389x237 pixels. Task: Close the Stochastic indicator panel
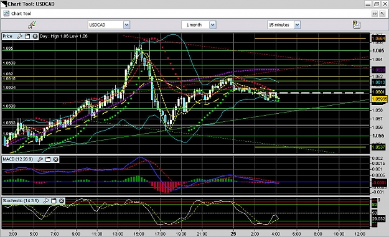coord(62,201)
